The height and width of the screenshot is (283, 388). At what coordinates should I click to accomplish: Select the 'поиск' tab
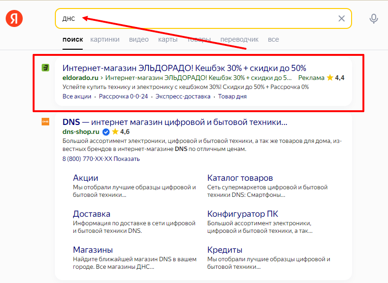(x=72, y=39)
